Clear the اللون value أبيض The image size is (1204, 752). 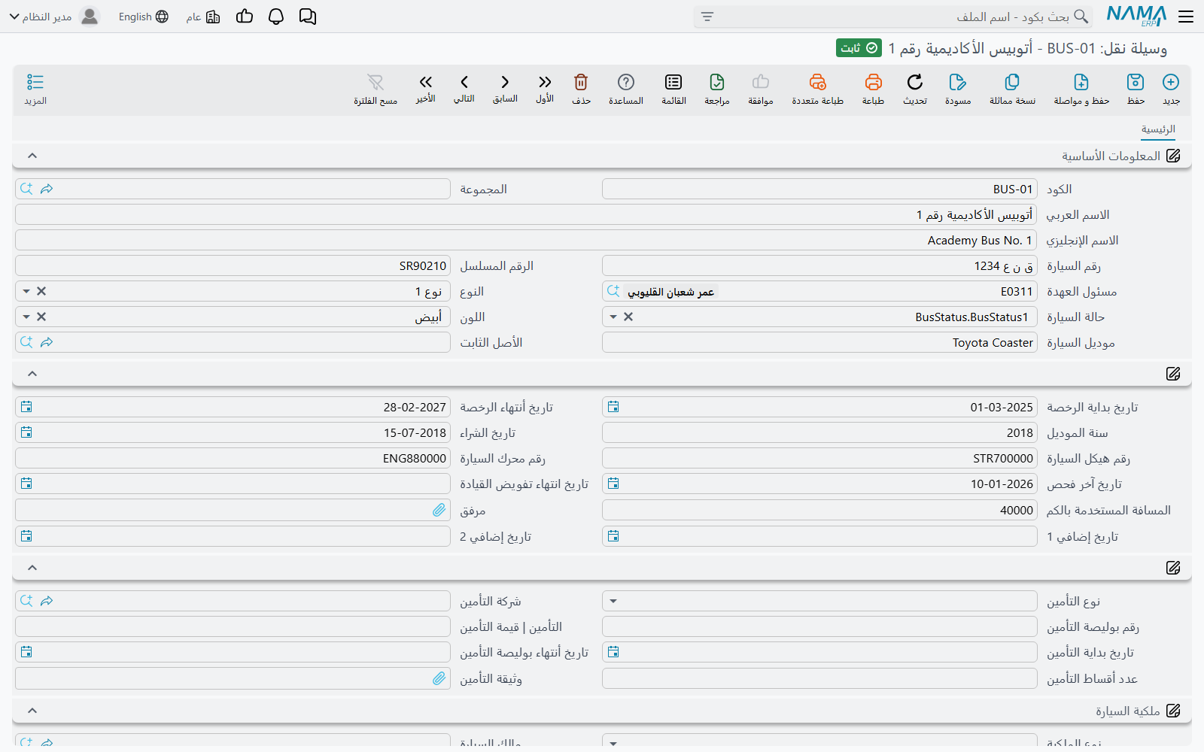[x=41, y=317]
